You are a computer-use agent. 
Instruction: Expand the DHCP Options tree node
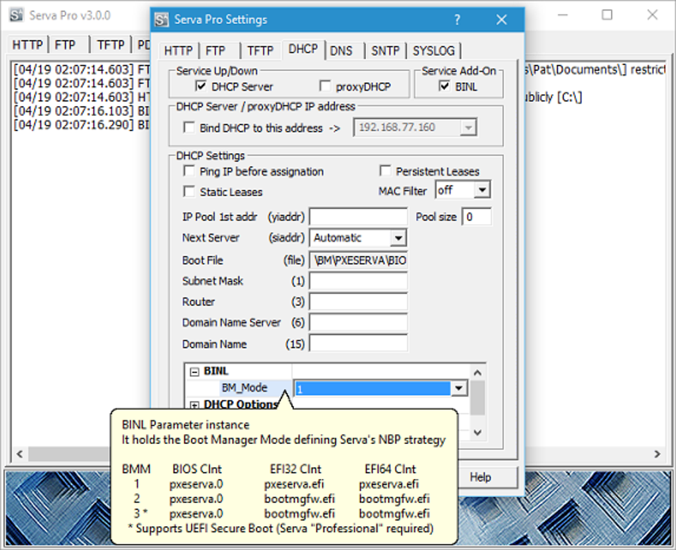[194, 405]
